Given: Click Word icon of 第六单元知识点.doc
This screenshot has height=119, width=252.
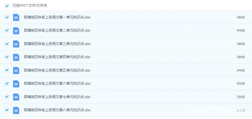Looking at the screenshot, I should click(x=16, y=84).
